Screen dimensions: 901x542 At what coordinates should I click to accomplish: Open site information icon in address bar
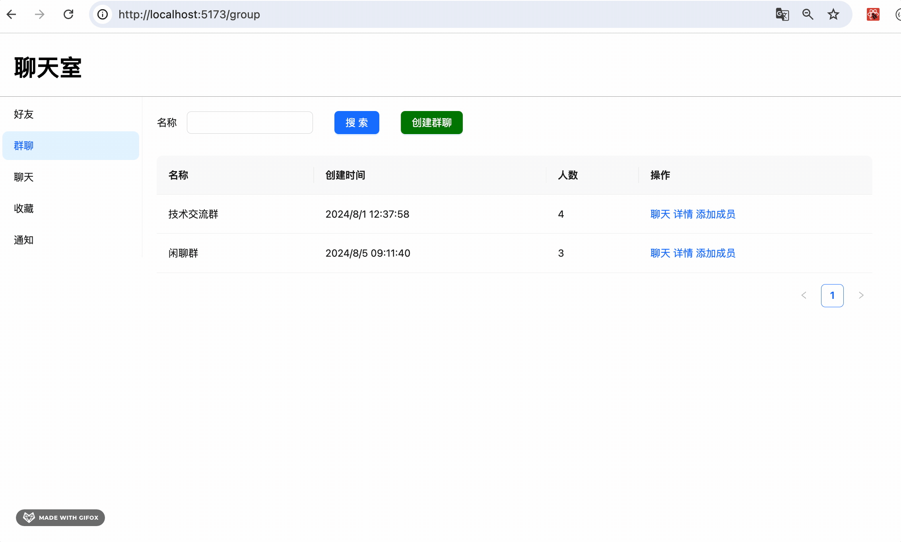[103, 15]
